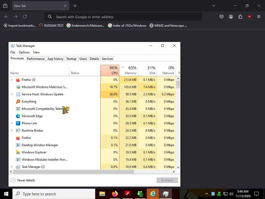The height and width of the screenshot is (199, 265).
Task: Open the list all tabs chevron
Action: point(214,6)
